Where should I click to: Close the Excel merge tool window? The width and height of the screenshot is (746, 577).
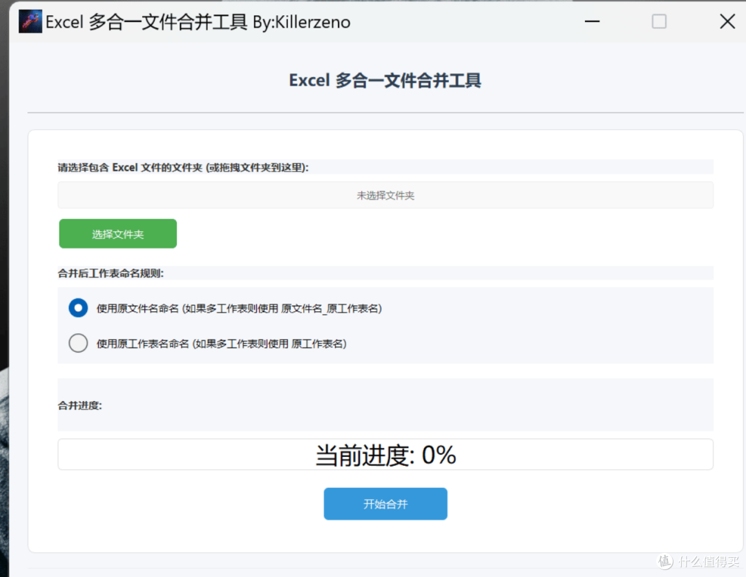(x=727, y=21)
